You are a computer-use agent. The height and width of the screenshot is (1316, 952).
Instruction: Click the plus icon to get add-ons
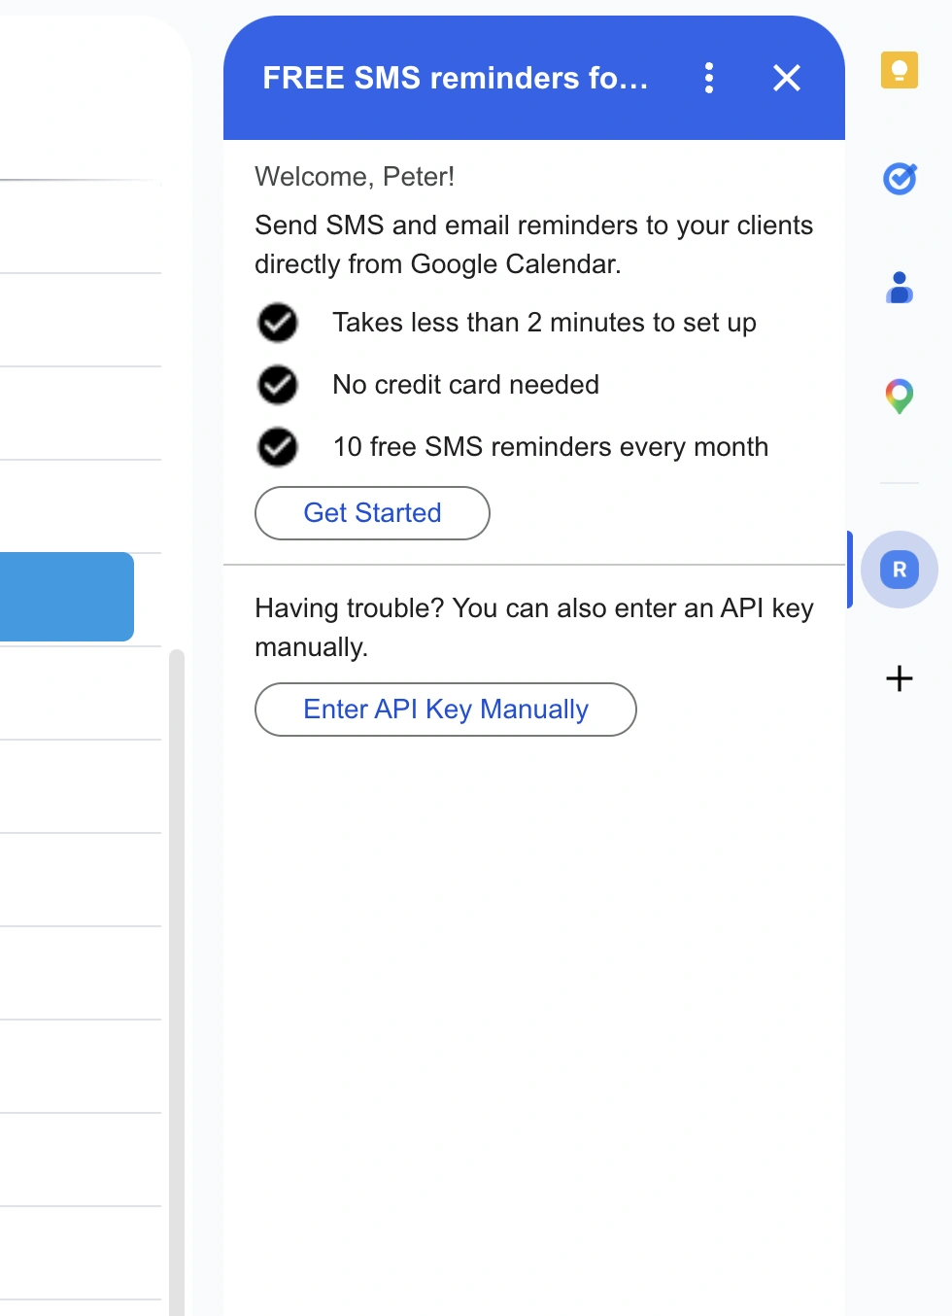[x=900, y=678]
